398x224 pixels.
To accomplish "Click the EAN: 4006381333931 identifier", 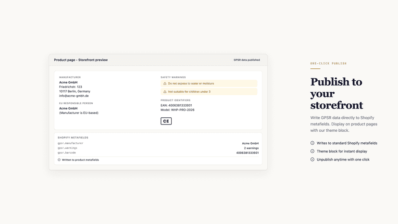I will [x=176, y=105].
